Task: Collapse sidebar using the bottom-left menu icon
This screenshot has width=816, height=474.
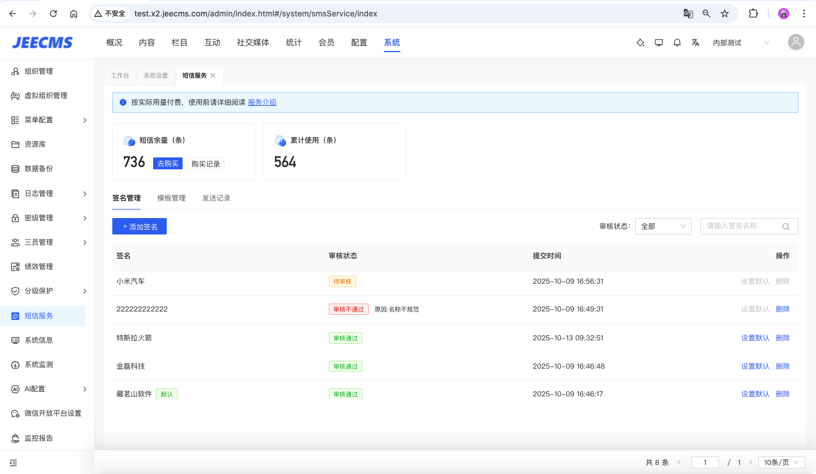Action: coord(13,463)
